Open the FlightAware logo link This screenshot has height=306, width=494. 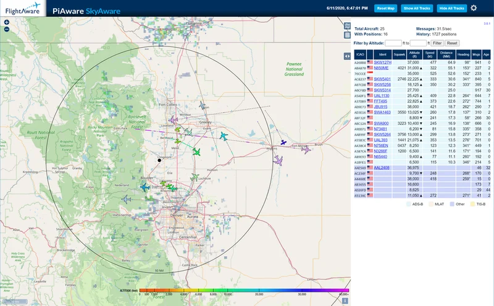click(23, 8)
